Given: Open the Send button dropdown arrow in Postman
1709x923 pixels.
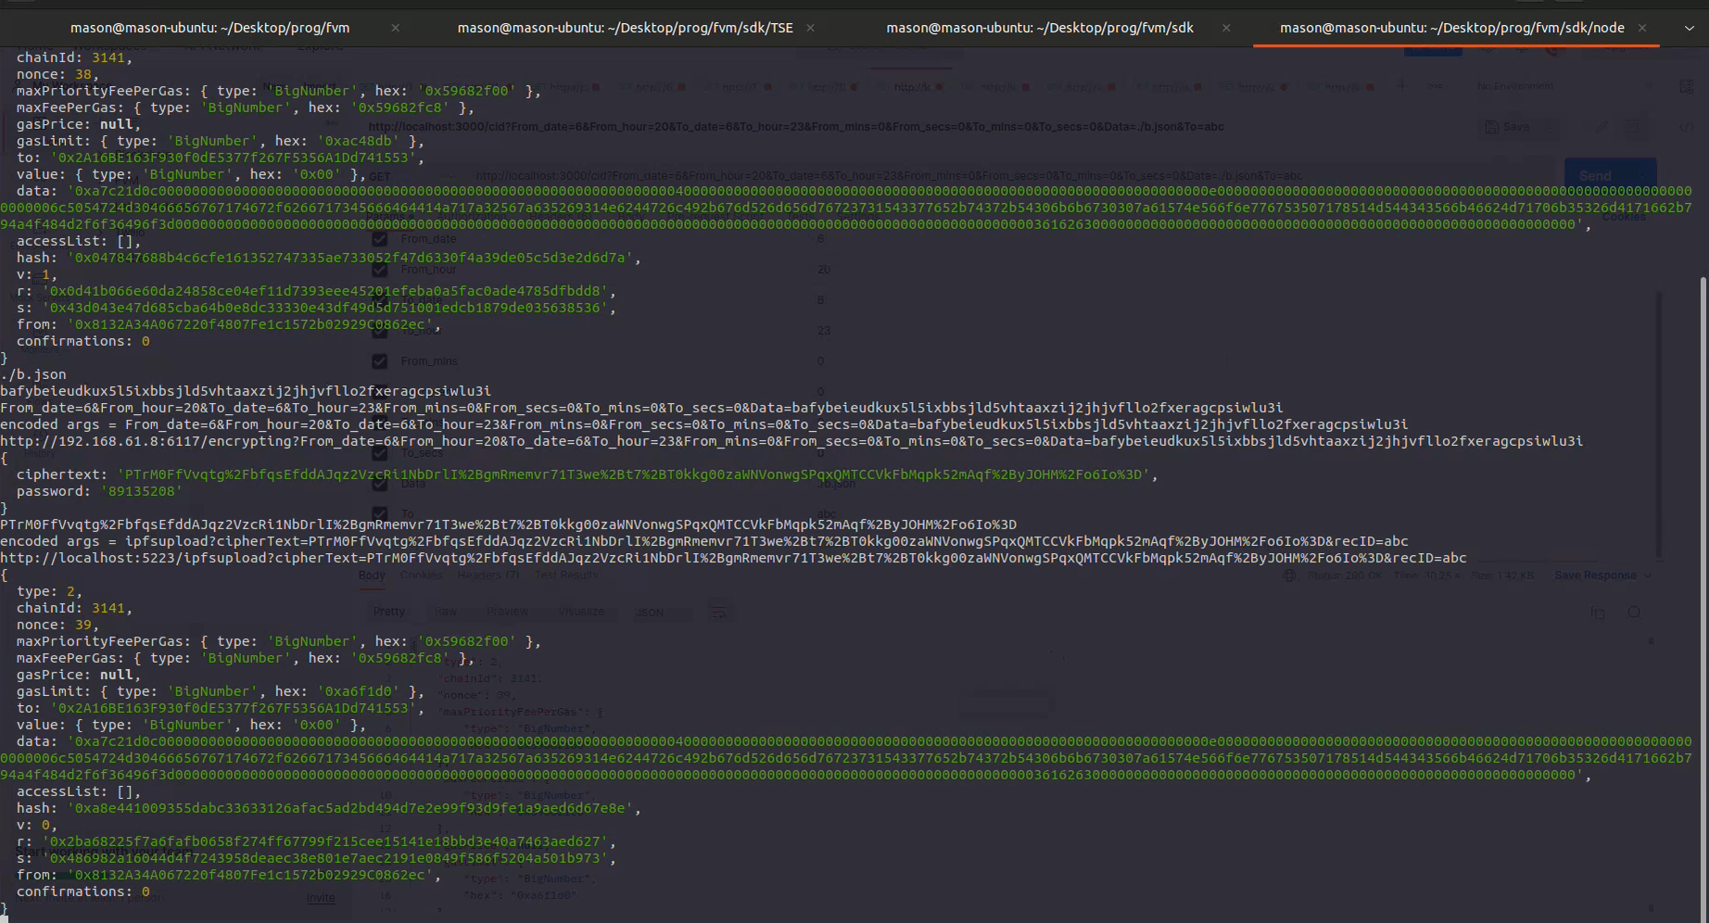Looking at the screenshot, I should tap(1642, 175).
